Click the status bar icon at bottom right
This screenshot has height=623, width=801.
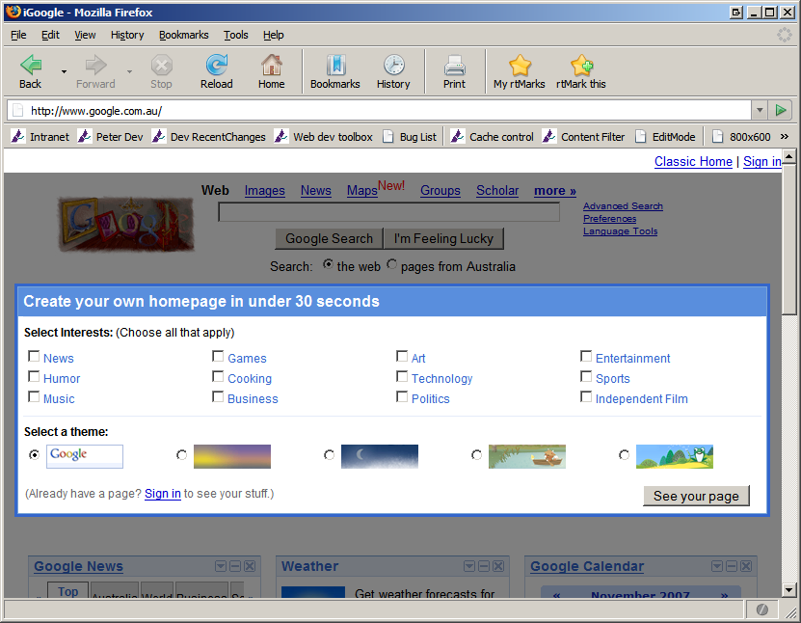tap(762, 609)
